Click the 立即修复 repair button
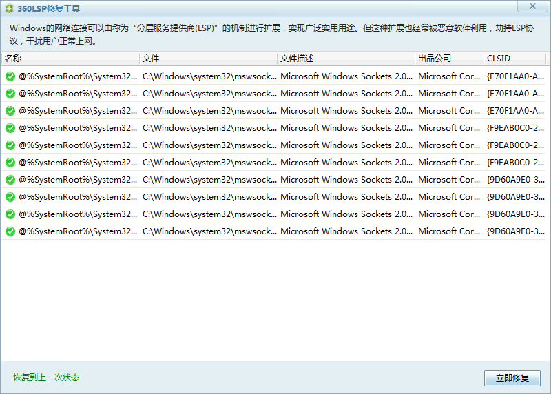 point(512,378)
